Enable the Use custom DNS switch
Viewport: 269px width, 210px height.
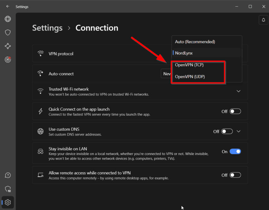[227, 131]
